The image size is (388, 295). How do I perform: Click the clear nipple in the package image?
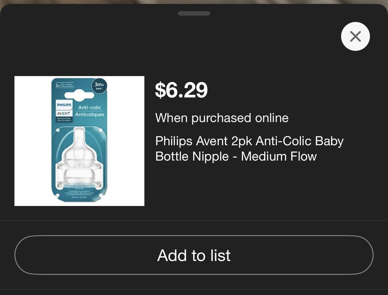tap(79, 150)
